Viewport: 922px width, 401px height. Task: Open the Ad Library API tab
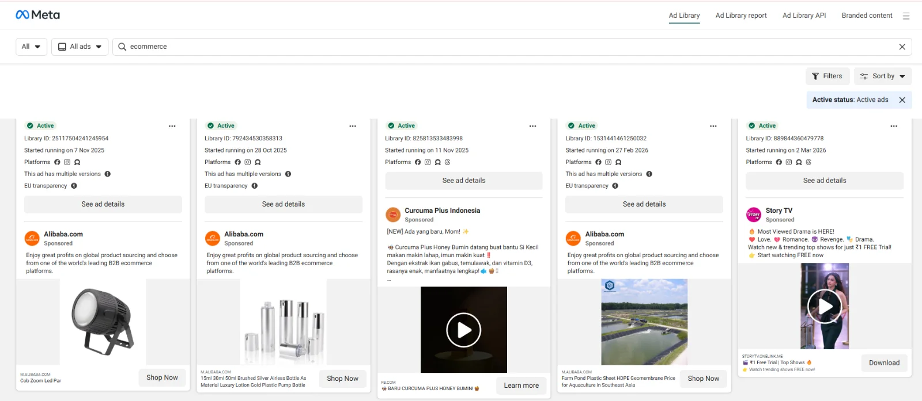coord(804,16)
